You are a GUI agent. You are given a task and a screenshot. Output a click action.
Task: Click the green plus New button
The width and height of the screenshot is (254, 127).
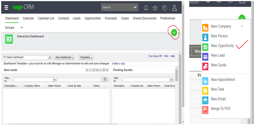click(x=174, y=32)
